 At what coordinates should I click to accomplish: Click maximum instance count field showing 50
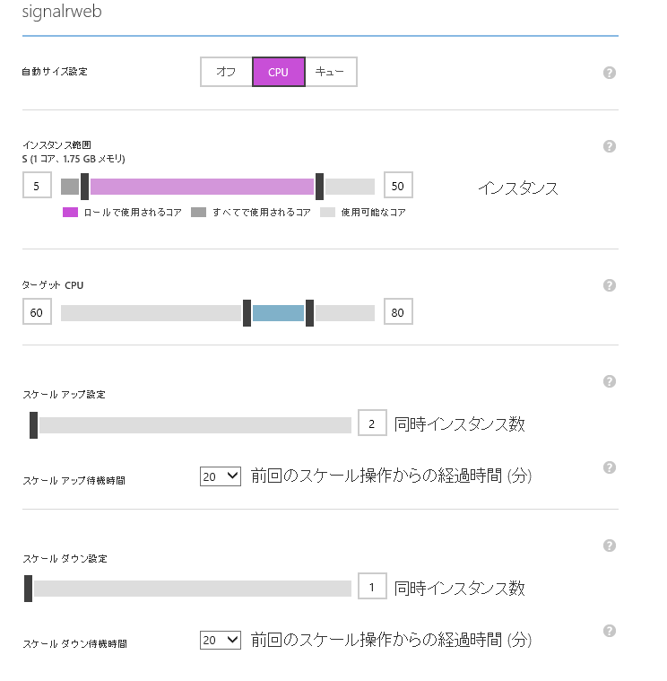pos(398,187)
